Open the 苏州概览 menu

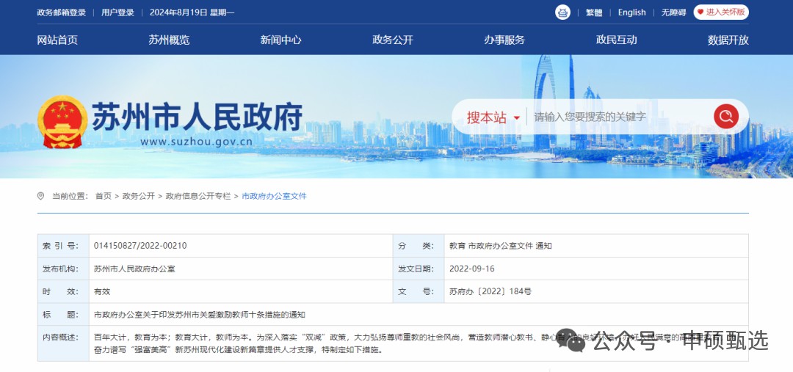click(x=169, y=40)
